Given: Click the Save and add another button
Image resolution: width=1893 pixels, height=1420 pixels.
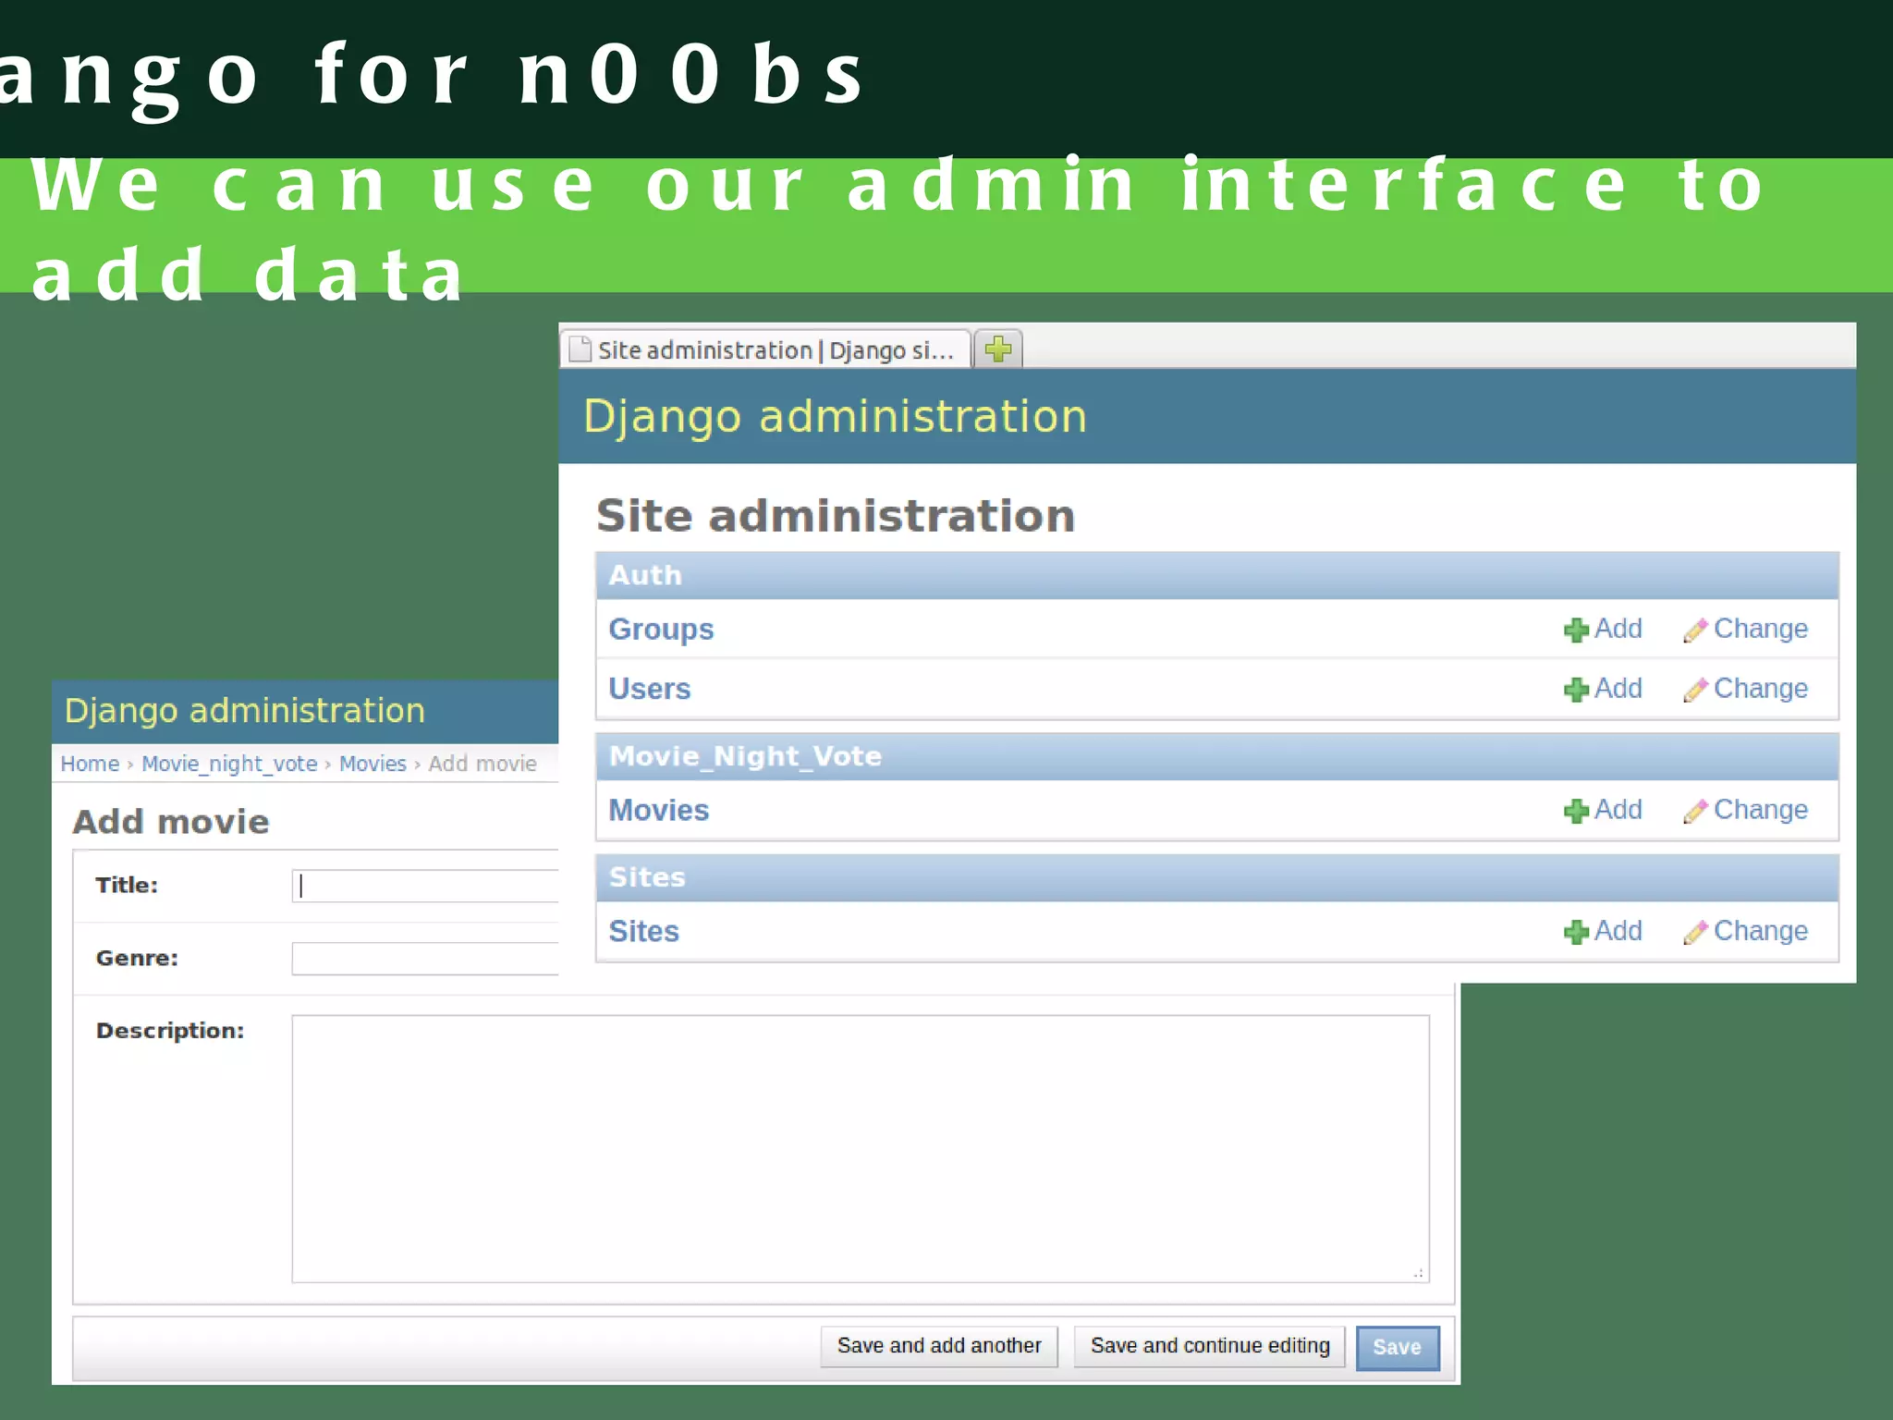Looking at the screenshot, I should (x=939, y=1346).
